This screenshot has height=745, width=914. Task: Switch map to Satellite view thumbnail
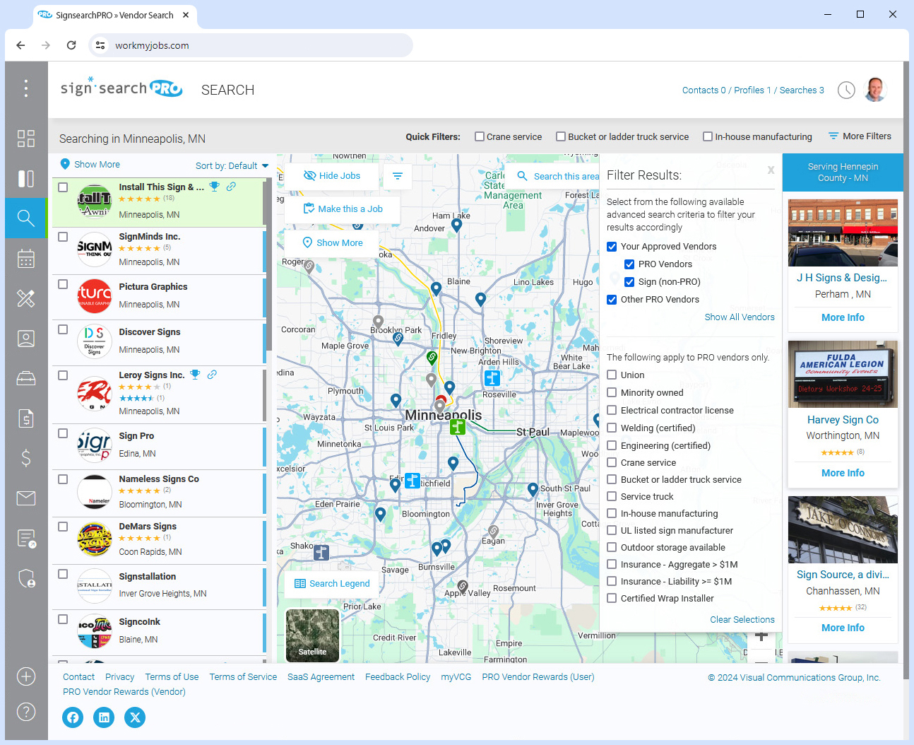pos(312,635)
